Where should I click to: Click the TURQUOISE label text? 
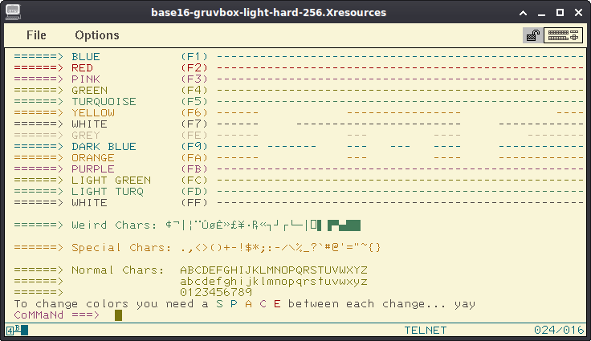coord(104,102)
